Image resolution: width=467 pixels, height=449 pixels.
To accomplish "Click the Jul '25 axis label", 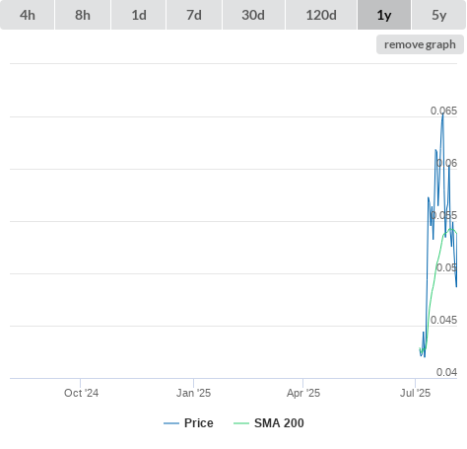I will pos(415,393).
